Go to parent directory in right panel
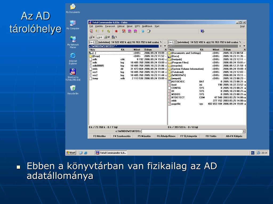Image resolution: width=273 pixels, height=204 pixels. (244, 42)
